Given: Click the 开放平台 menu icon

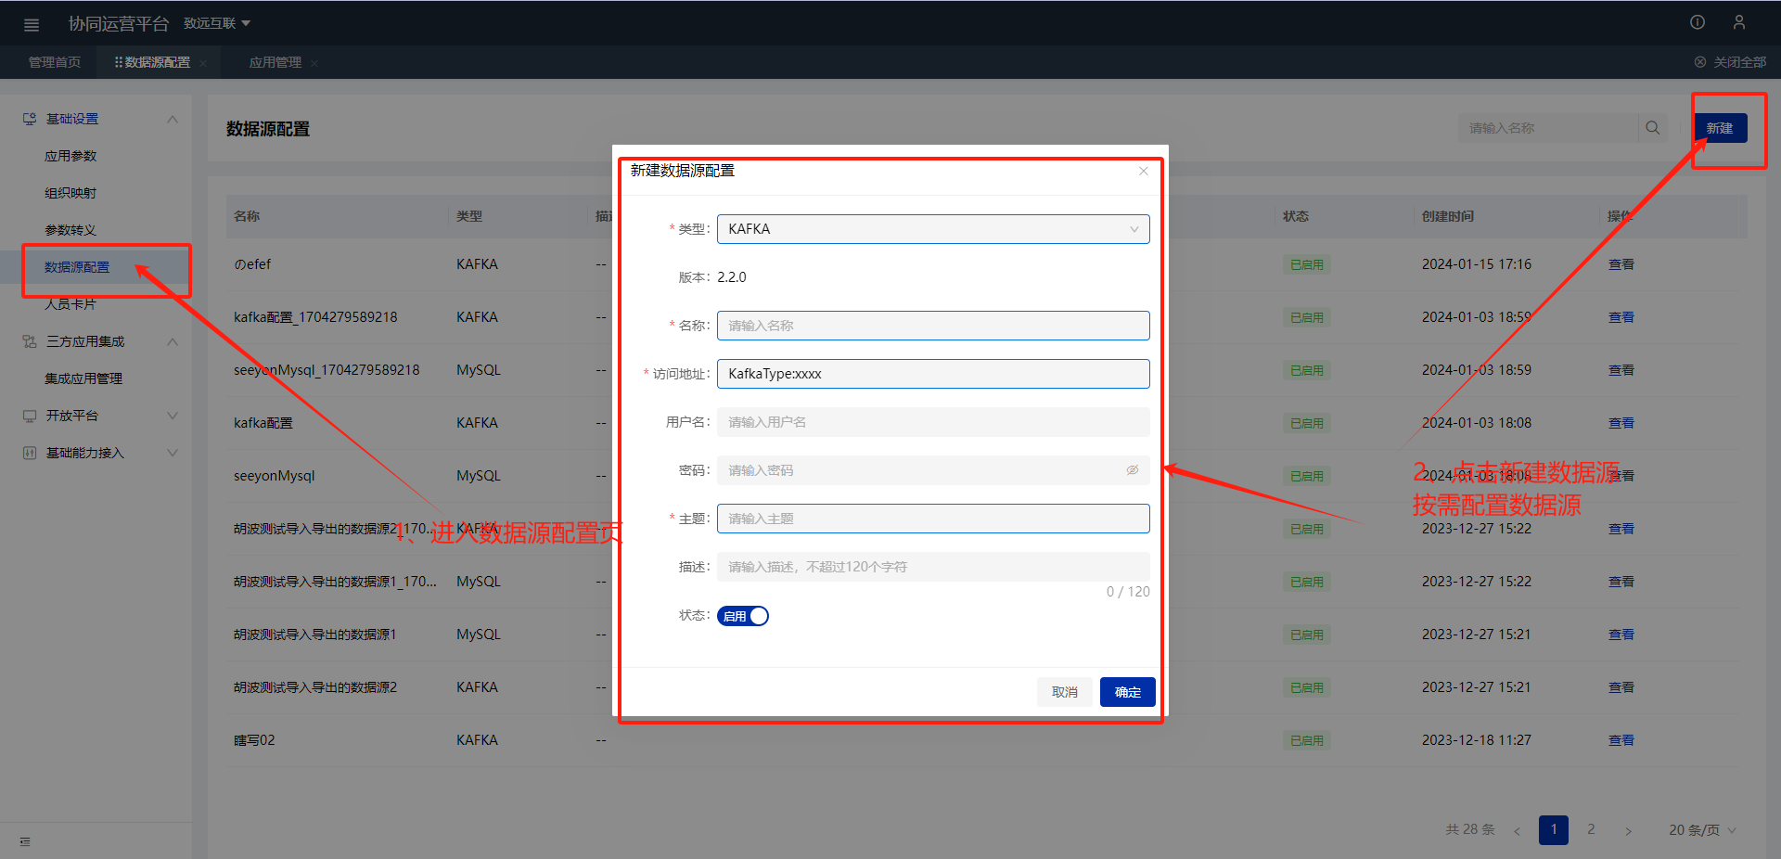Looking at the screenshot, I should tap(30, 416).
